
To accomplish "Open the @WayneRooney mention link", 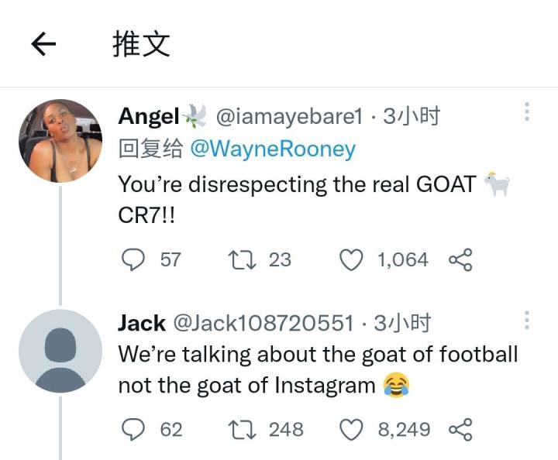I will coord(272,149).
